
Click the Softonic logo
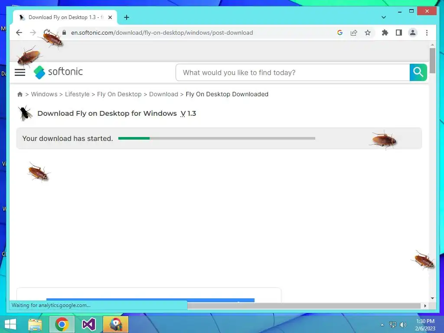pyautogui.click(x=59, y=72)
